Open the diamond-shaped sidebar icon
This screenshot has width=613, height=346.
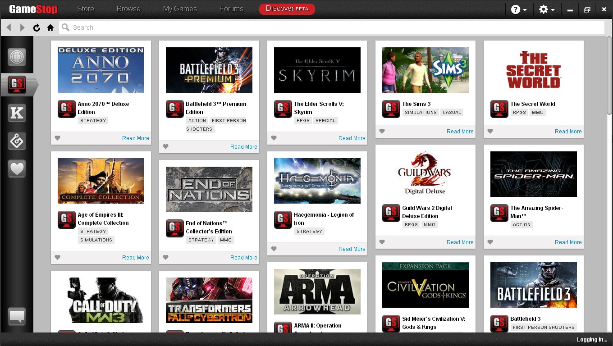(17, 141)
